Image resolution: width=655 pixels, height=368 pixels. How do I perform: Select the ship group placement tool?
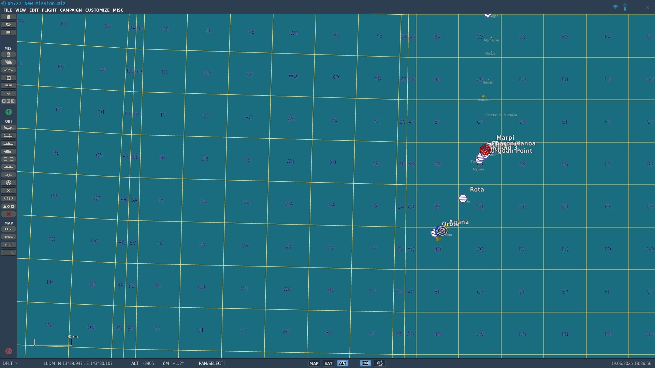click(x=9, y=143)
